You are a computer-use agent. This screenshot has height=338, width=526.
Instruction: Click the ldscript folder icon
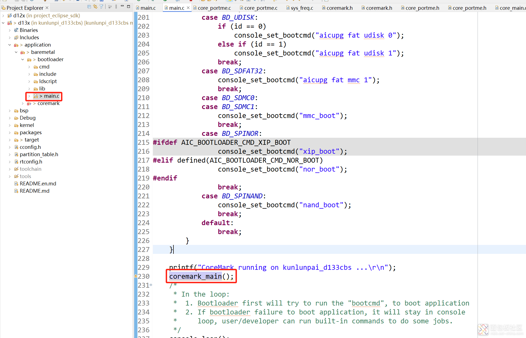click(36, 81)
